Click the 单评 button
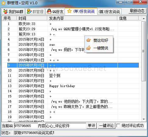This screenshot has width=148, height=137. coord(92,126)
